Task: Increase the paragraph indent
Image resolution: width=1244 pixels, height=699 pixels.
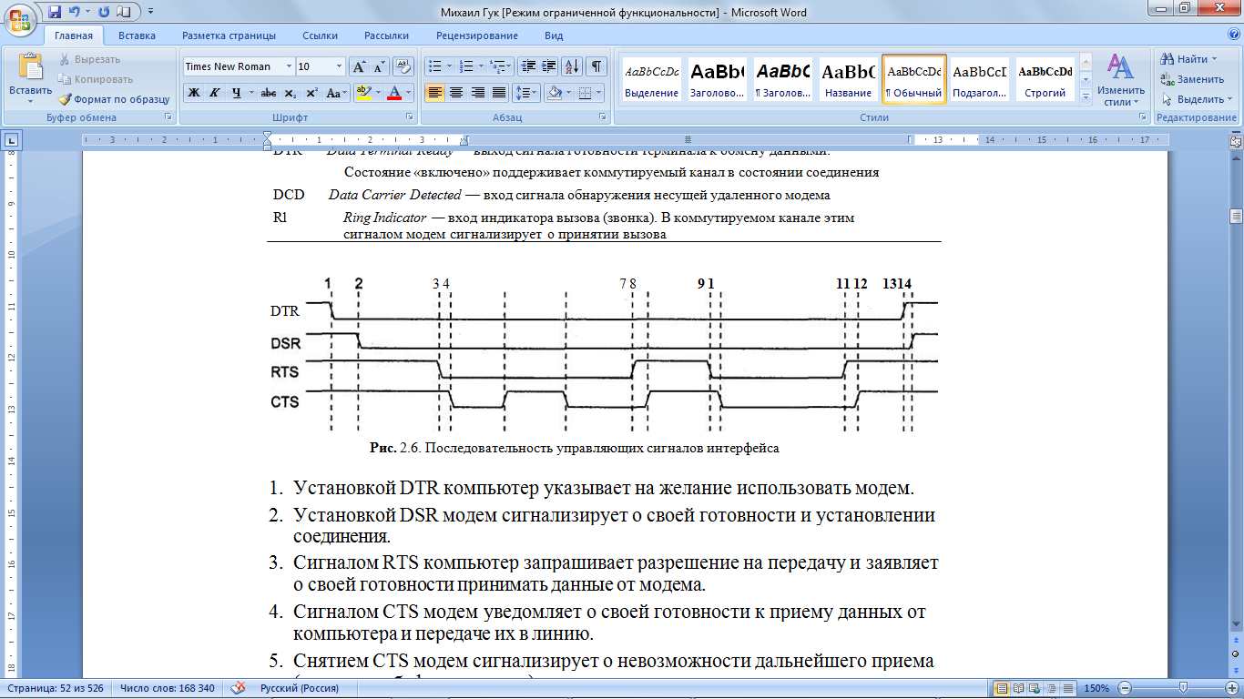Action: (549, 66)
